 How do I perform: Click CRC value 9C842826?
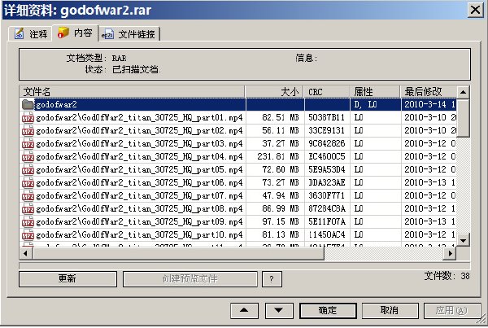click(326, 144)
